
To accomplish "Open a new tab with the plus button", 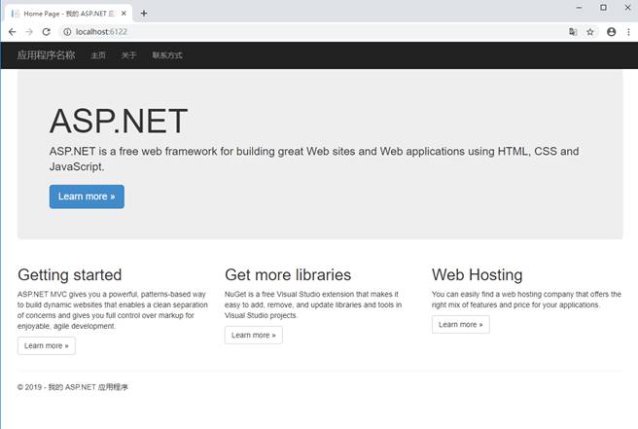I will coord(144,14).
